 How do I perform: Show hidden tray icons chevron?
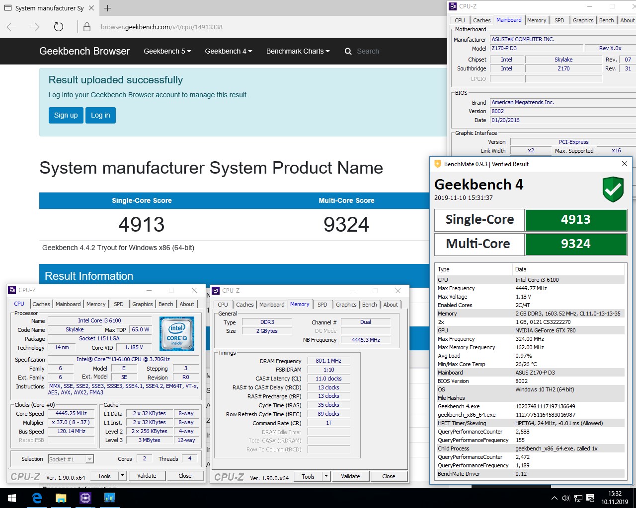click(x=555, y=498)
